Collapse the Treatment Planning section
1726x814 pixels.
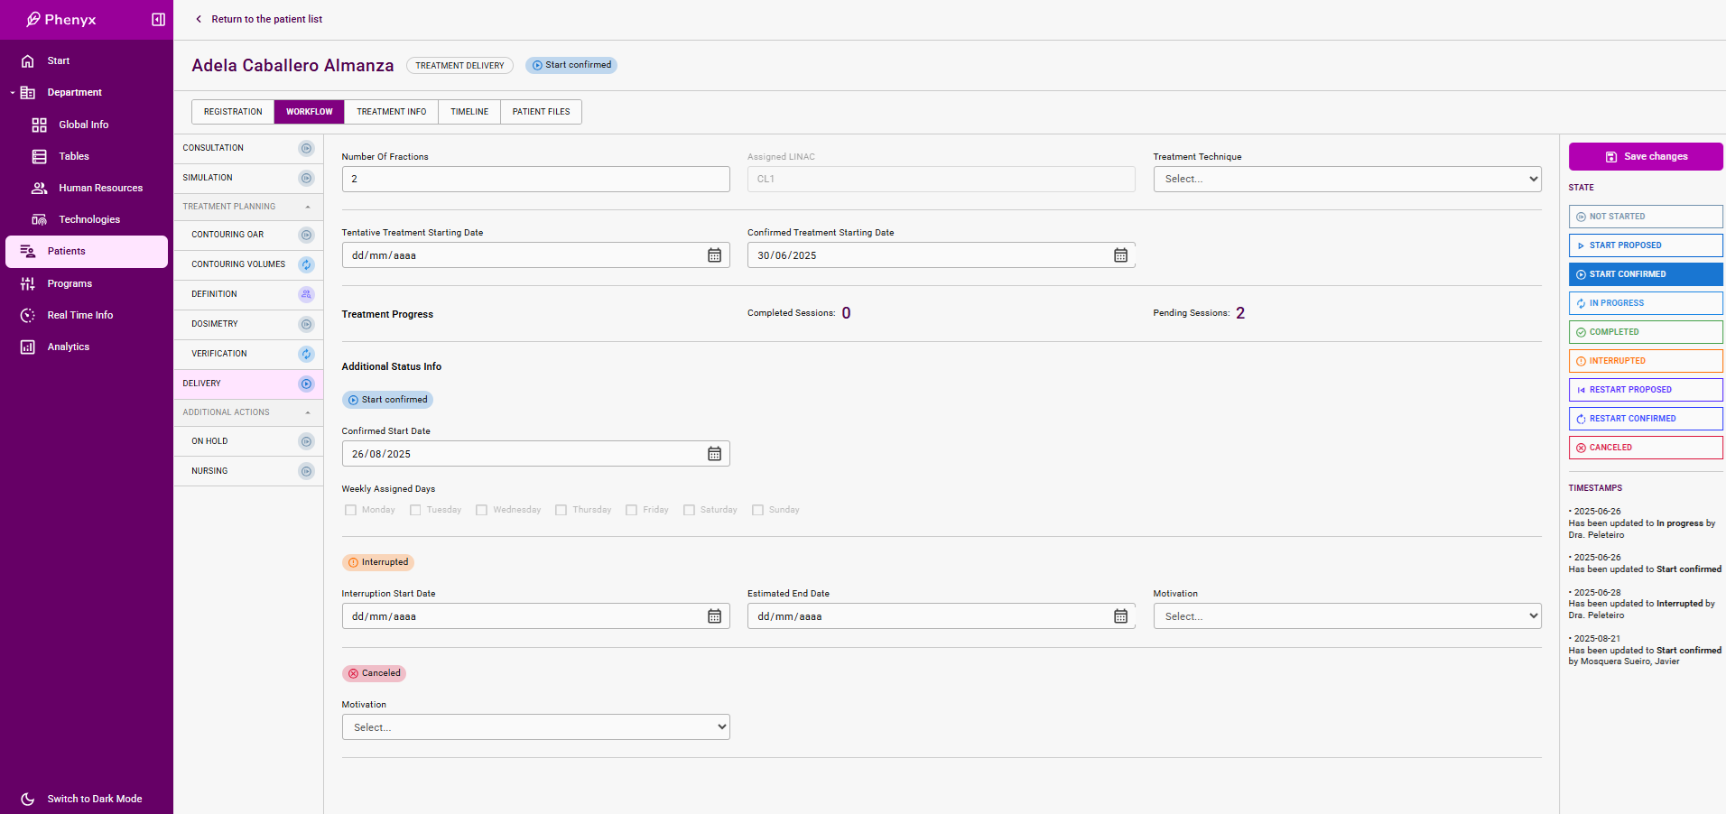coord(308,208)
